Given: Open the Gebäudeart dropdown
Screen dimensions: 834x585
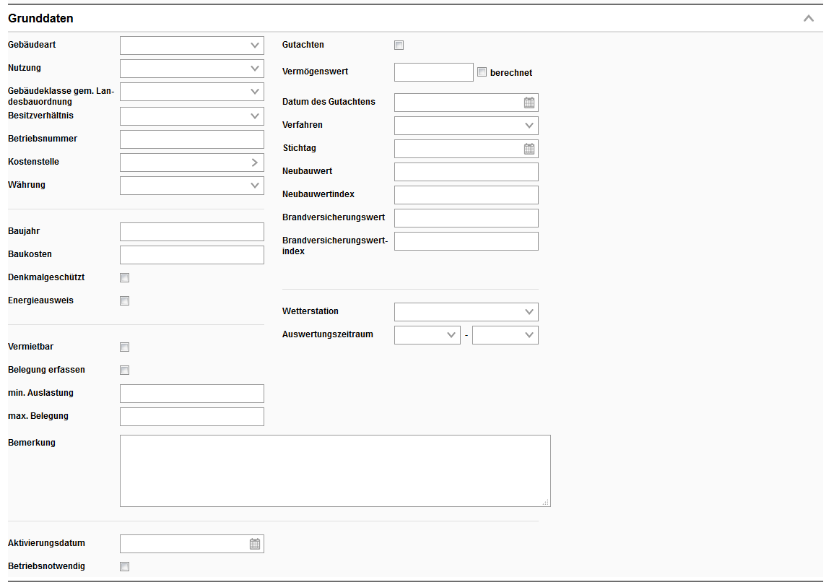Looking at the screenshot, I should [192, 45].
